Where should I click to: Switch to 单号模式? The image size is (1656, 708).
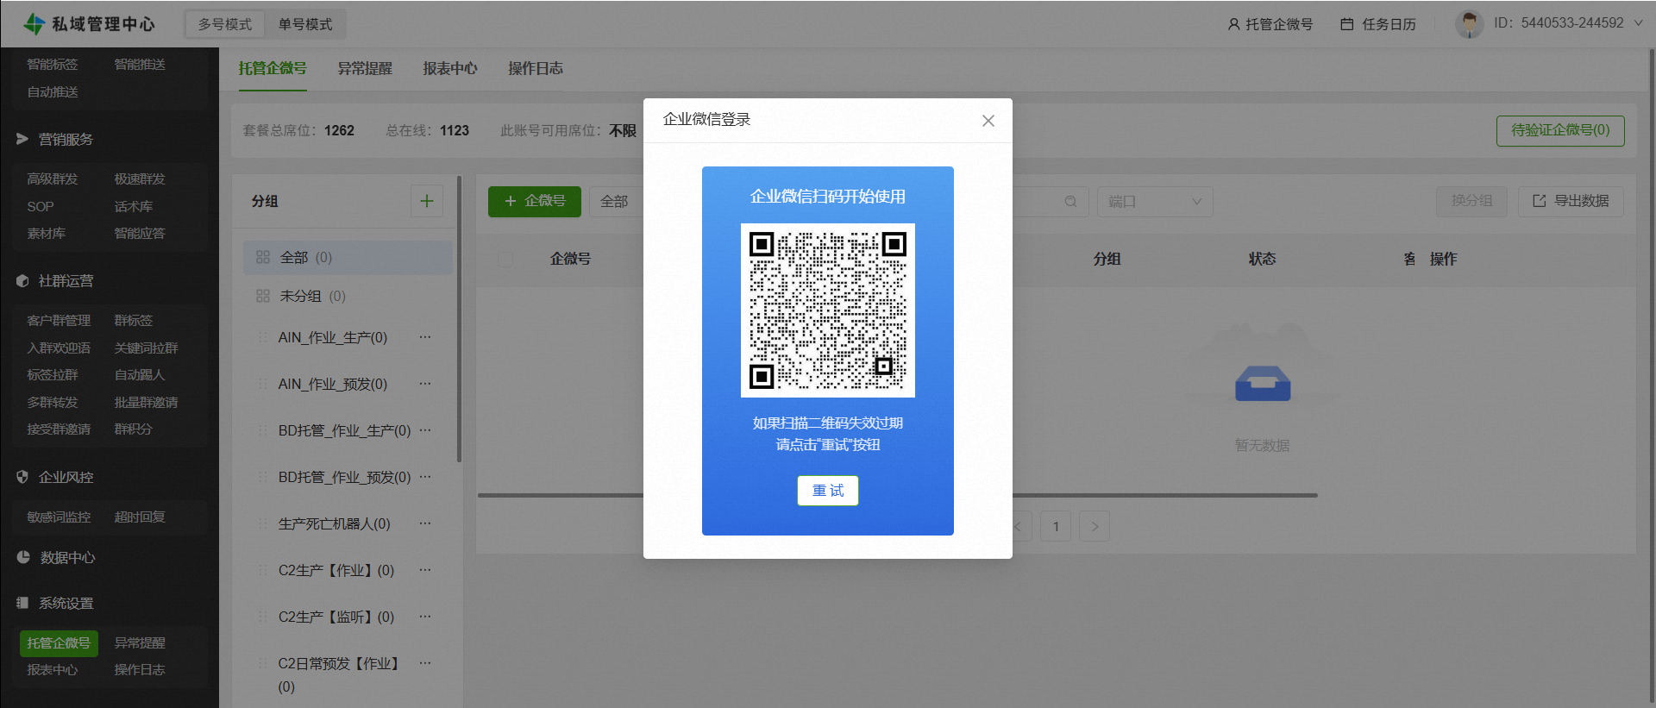(x=305, y=24)
